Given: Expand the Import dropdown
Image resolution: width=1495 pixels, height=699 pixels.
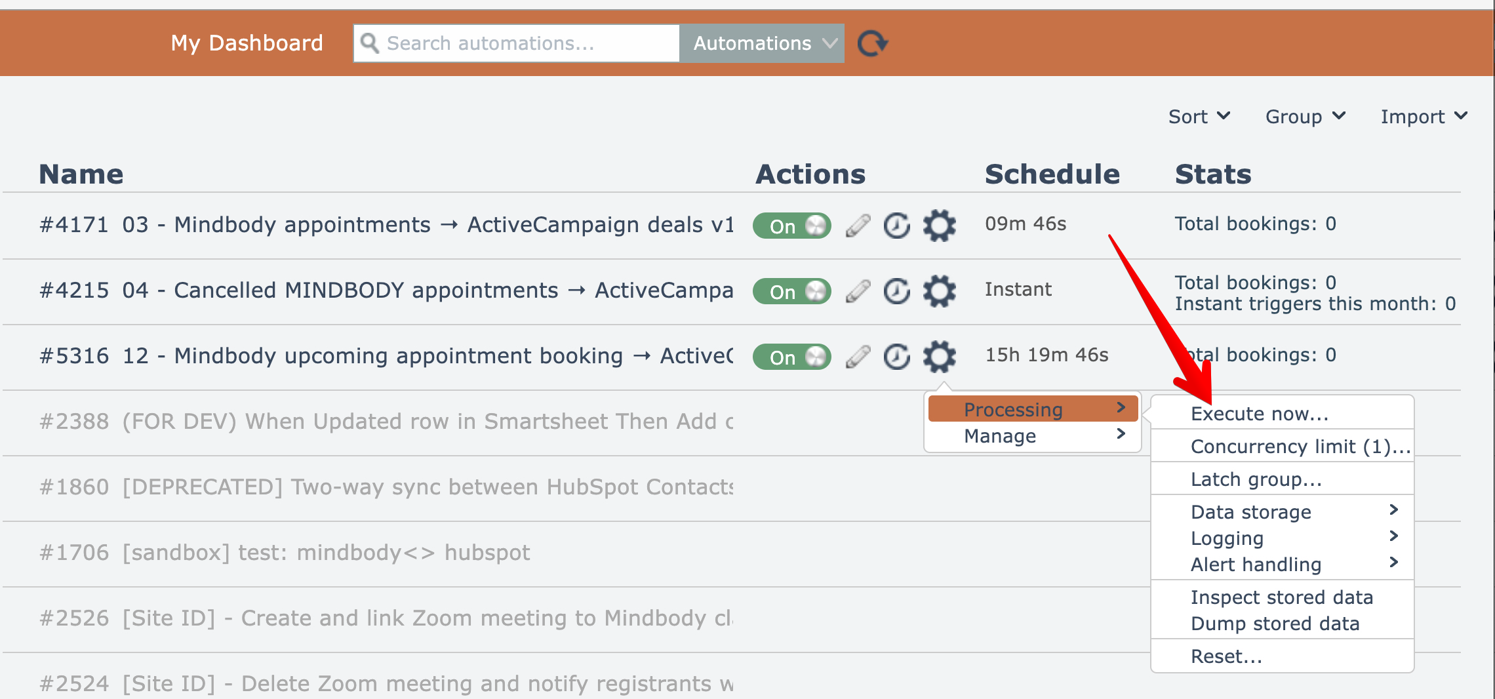Looking at the screenshot, I should click(1423, 117).
